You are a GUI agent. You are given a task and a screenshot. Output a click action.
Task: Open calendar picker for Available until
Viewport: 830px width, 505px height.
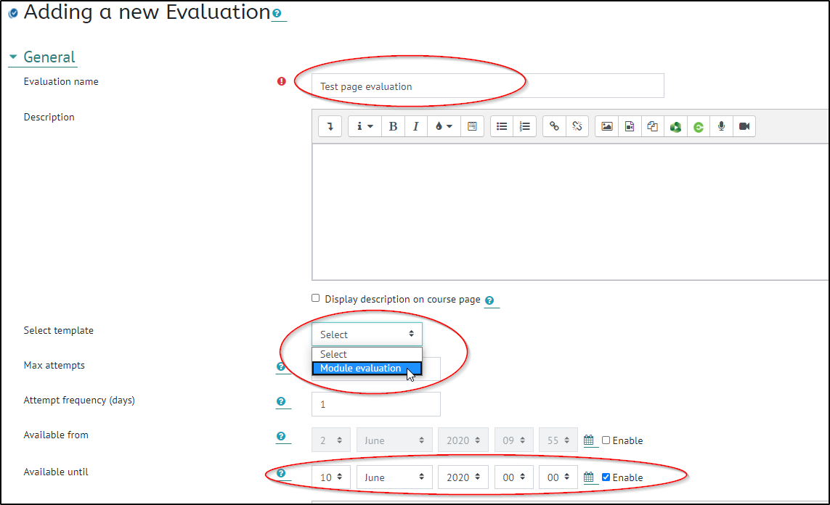point(589,477)
